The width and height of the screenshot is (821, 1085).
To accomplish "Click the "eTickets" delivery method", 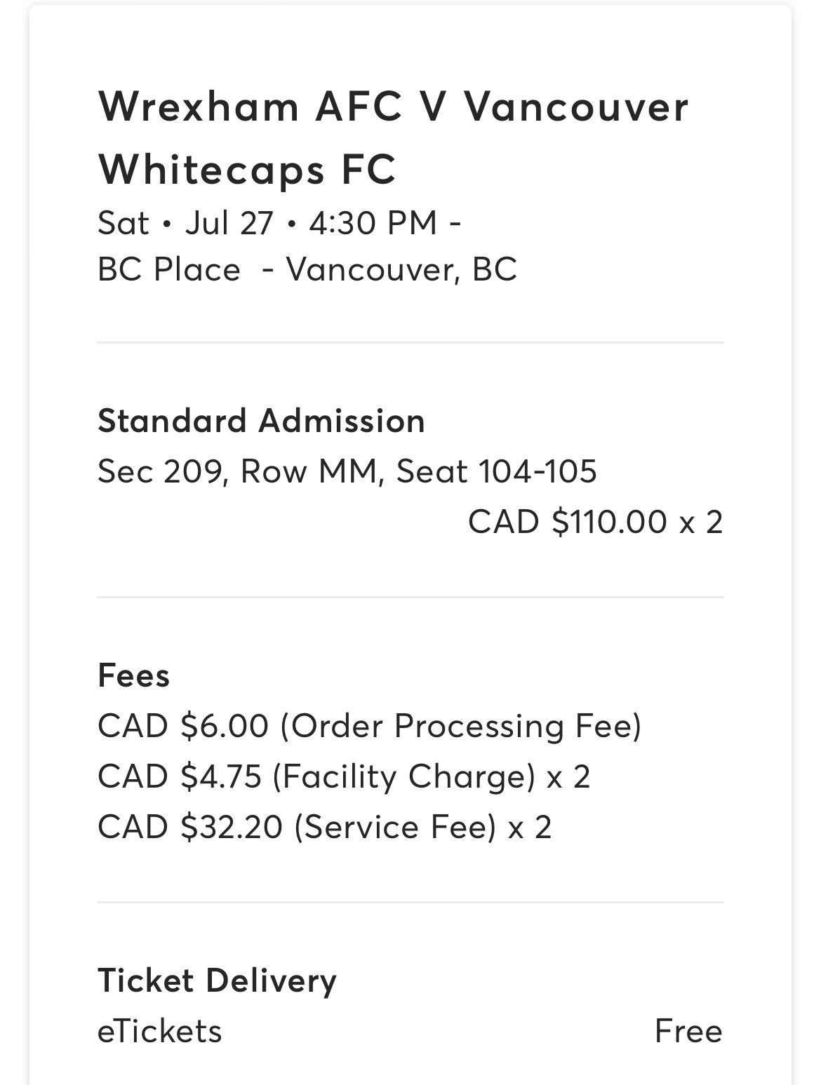I will [x=159, y=1032].
